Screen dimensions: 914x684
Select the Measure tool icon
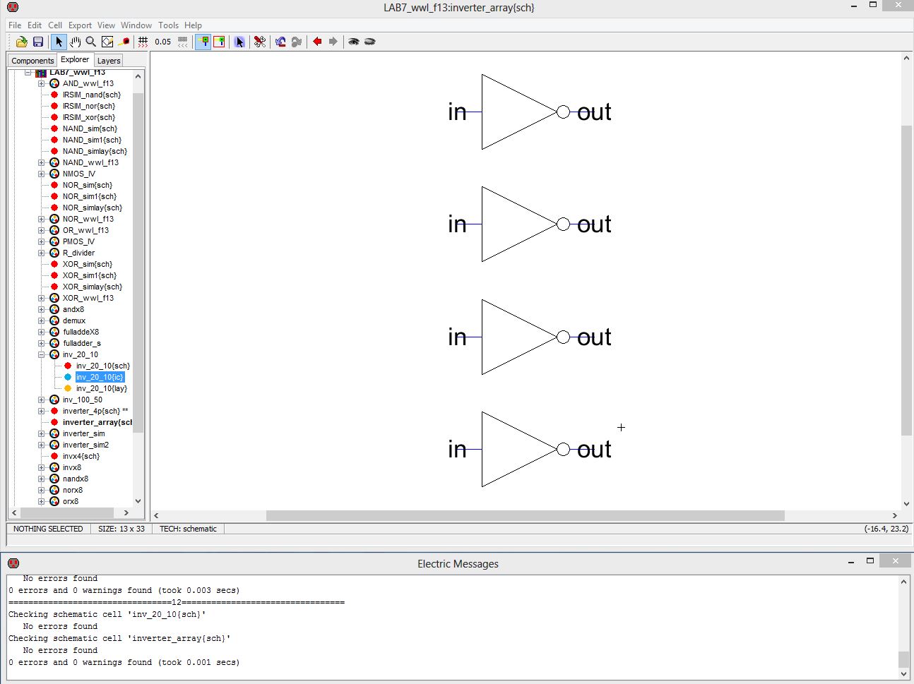pos(124,42)
